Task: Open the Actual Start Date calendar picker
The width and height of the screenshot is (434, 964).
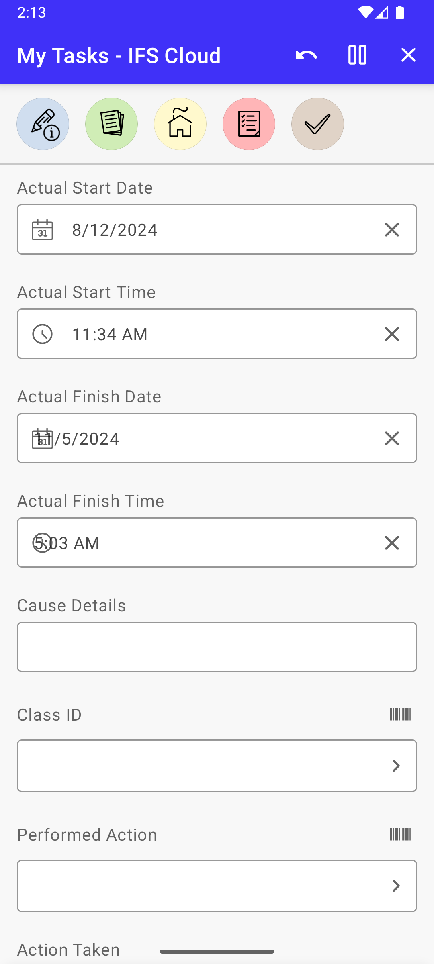Action: (x=43, y=230)
